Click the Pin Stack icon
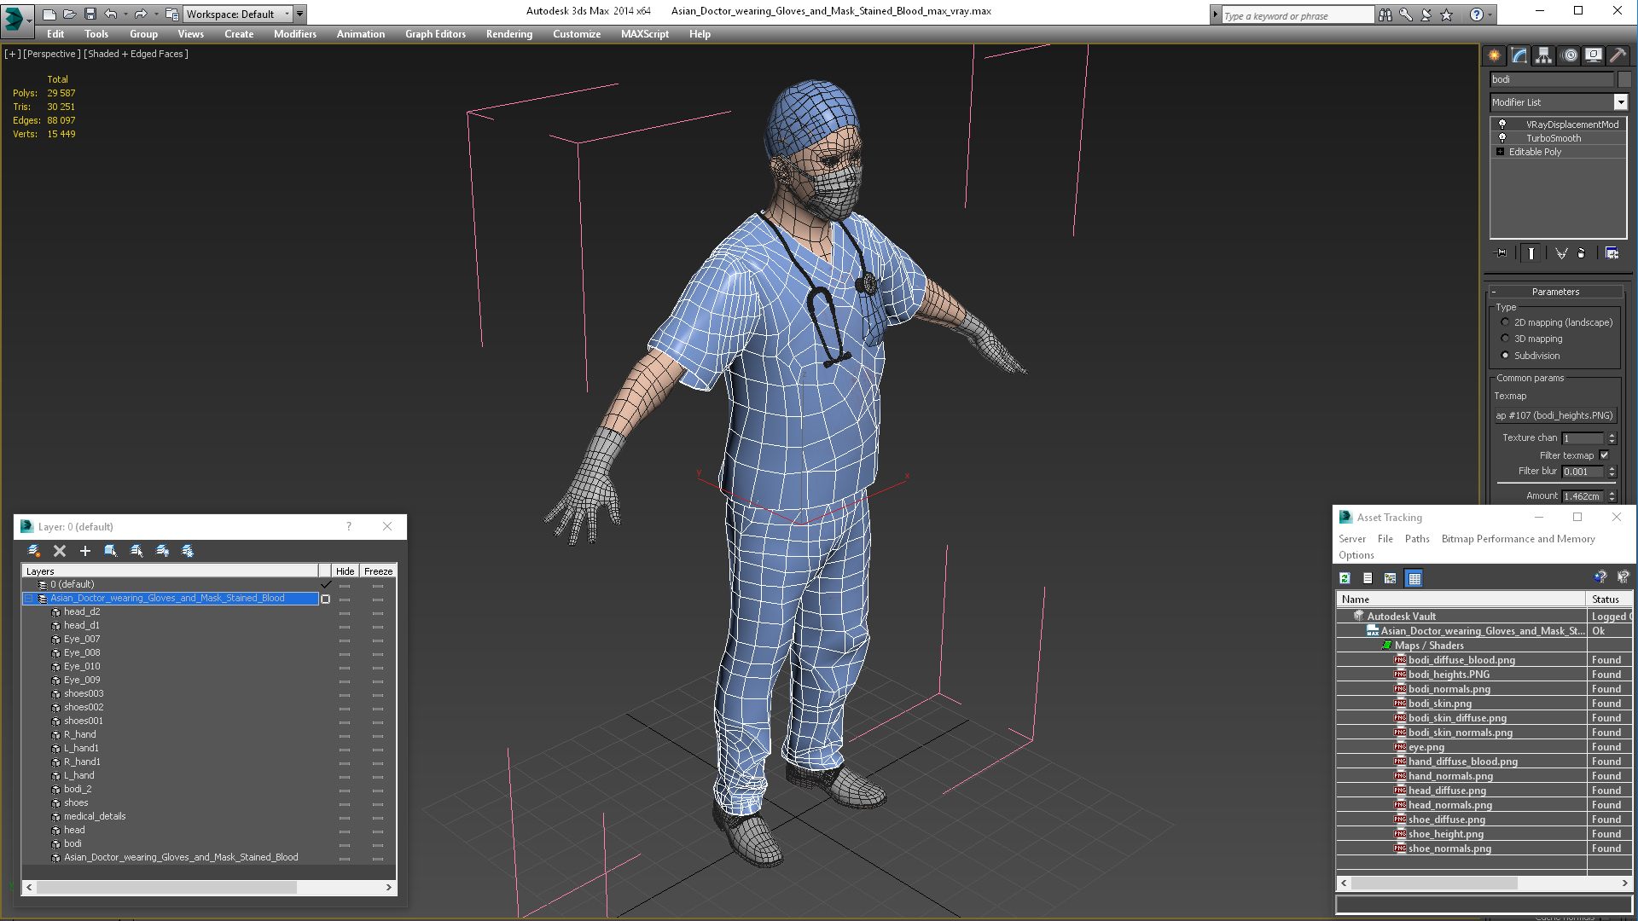This screenshot has height=921, width=1638. click(x=1501, y=253)
